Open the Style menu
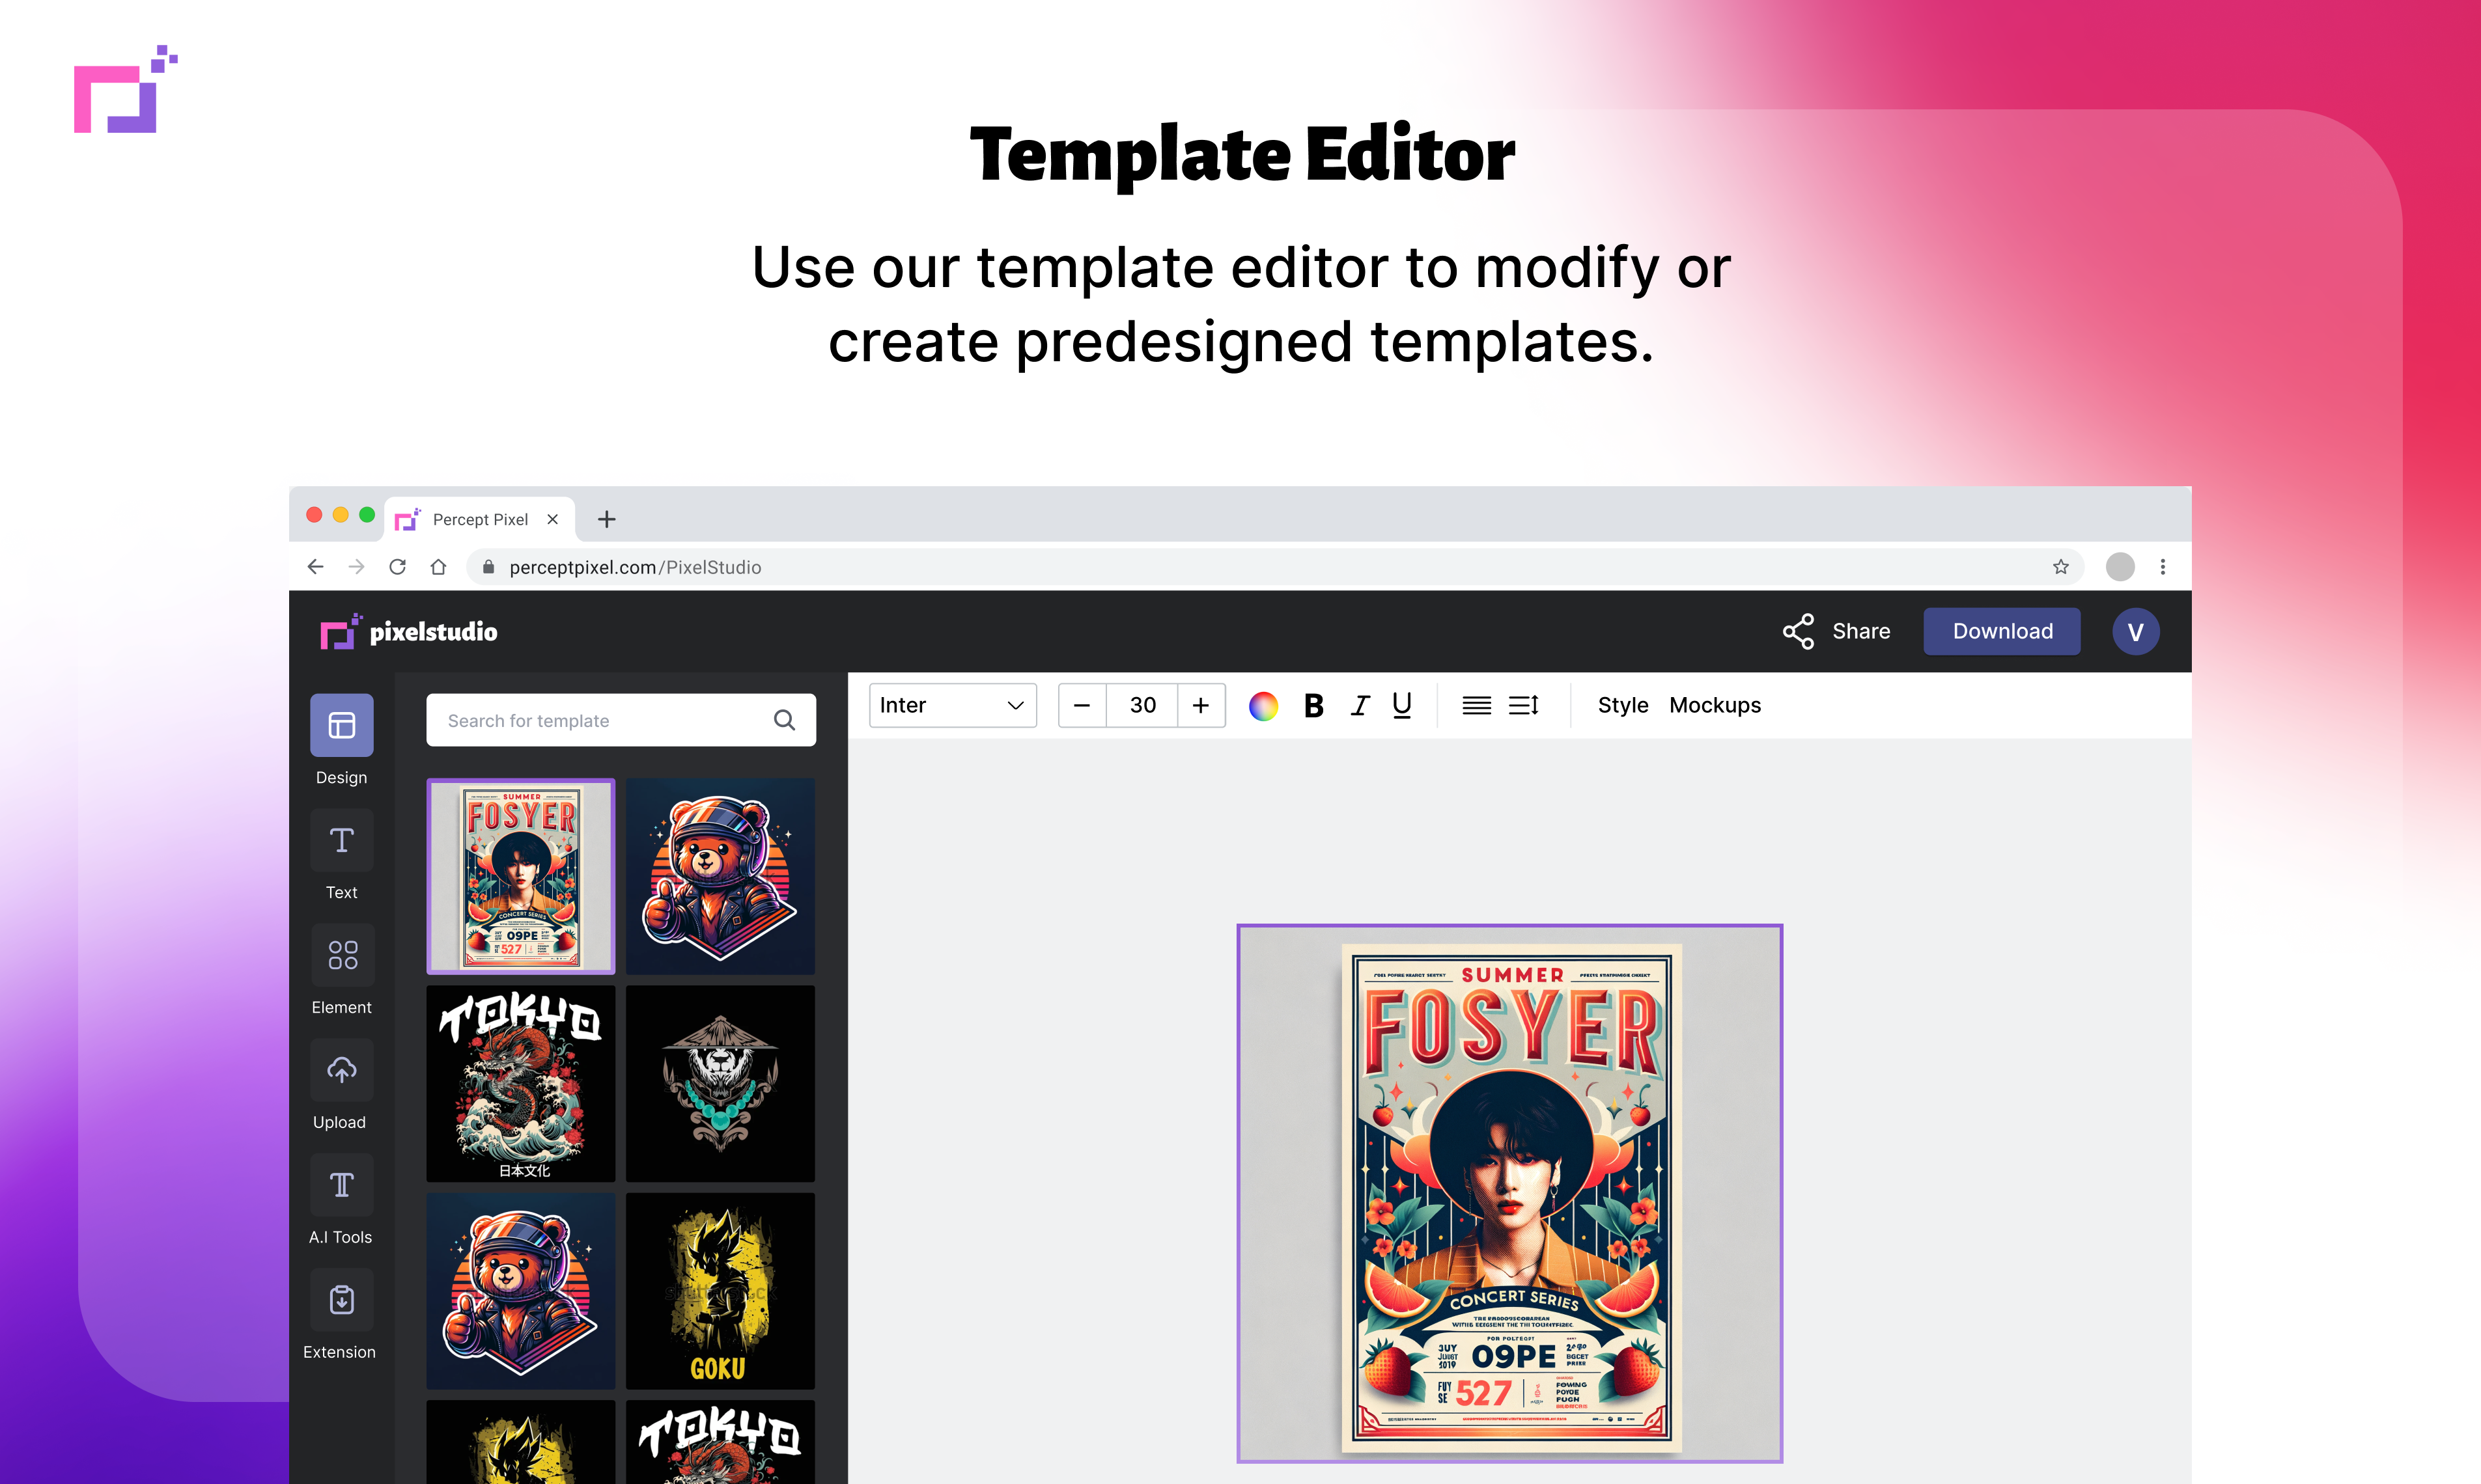This screenshot has height=1484, width=2481. 1621,705
